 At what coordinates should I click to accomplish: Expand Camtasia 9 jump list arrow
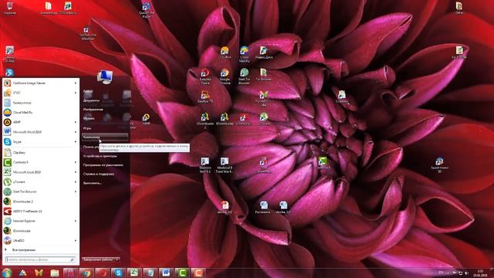tap(76, 162)
